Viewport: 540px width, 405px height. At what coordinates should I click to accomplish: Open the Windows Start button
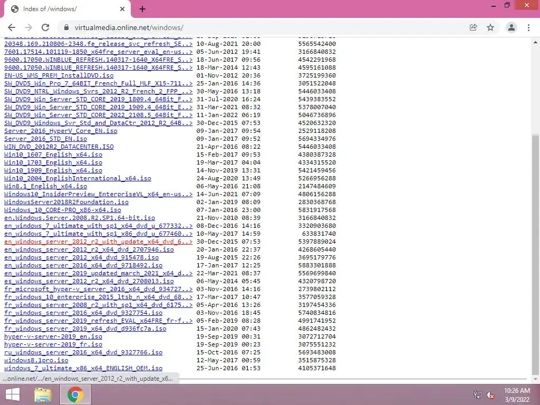pyautogui.click(x=13, y=394)
